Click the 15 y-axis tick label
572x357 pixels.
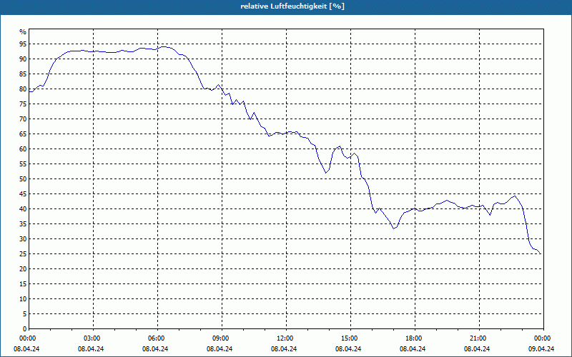(x=23, y=283)
